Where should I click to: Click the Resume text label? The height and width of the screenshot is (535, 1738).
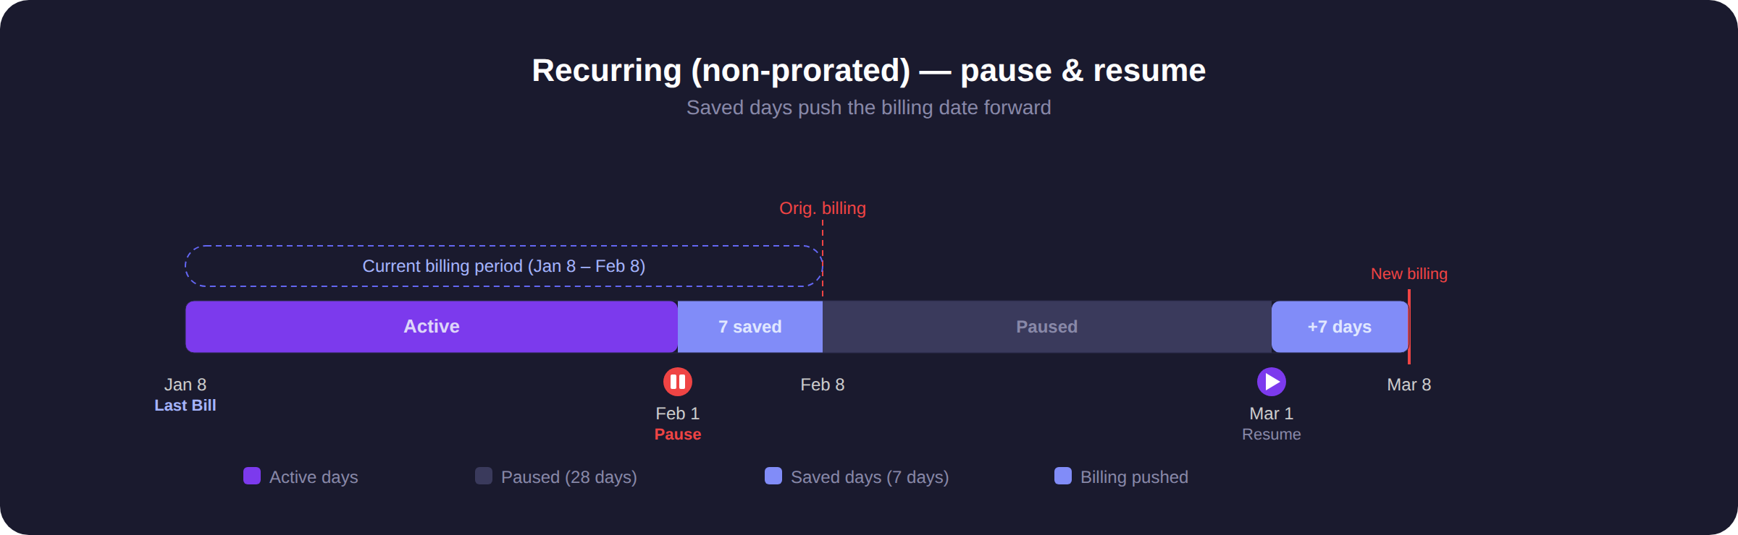(x=1272, y=435)
